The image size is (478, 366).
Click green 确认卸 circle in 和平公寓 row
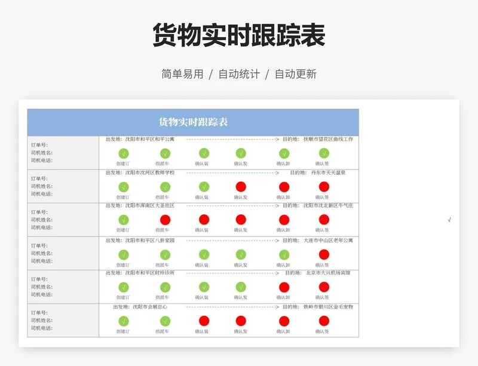click(284, 153)
